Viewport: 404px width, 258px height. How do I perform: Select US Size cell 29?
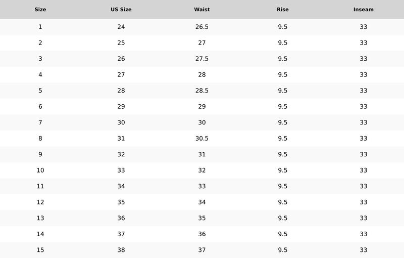[x=121, y=107]
